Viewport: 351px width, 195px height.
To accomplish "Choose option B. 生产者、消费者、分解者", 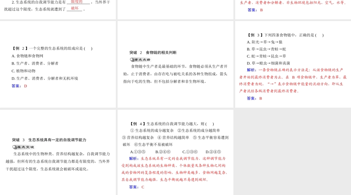I will click(35, 63).
